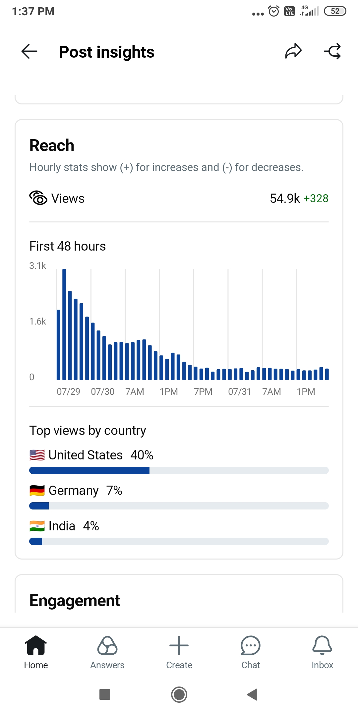Open the Inbox bell icon
Image resolution: width=358 pixels, height=716 pixels.
point(322,646)
